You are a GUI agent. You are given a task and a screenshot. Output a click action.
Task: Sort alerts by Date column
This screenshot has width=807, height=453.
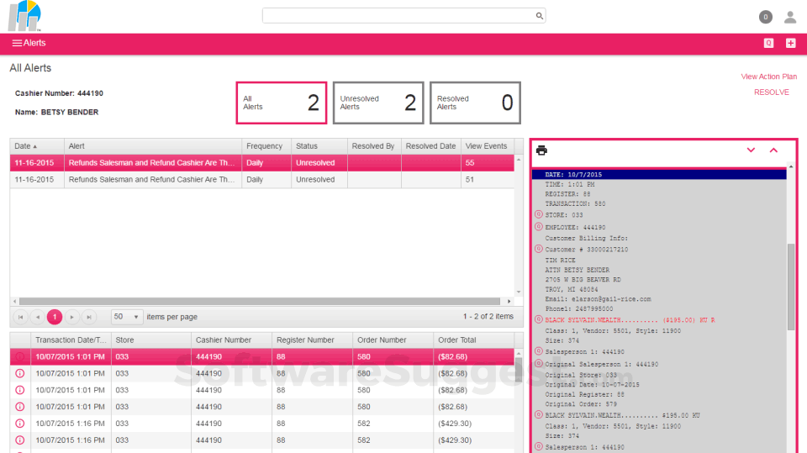pos(37,146)
